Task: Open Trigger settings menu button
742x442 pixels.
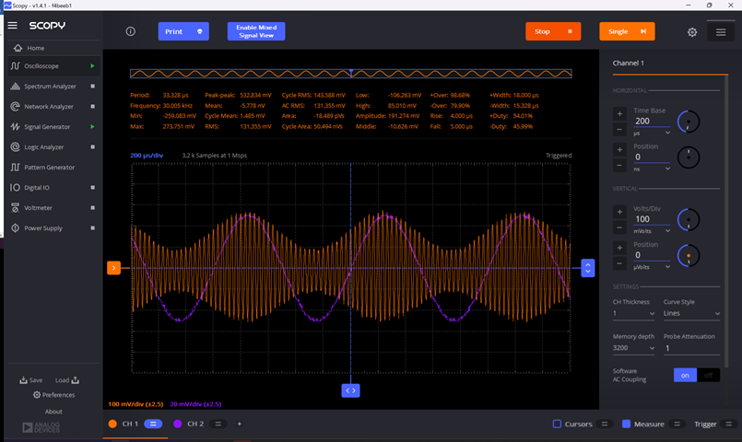Action: point(729,424)
